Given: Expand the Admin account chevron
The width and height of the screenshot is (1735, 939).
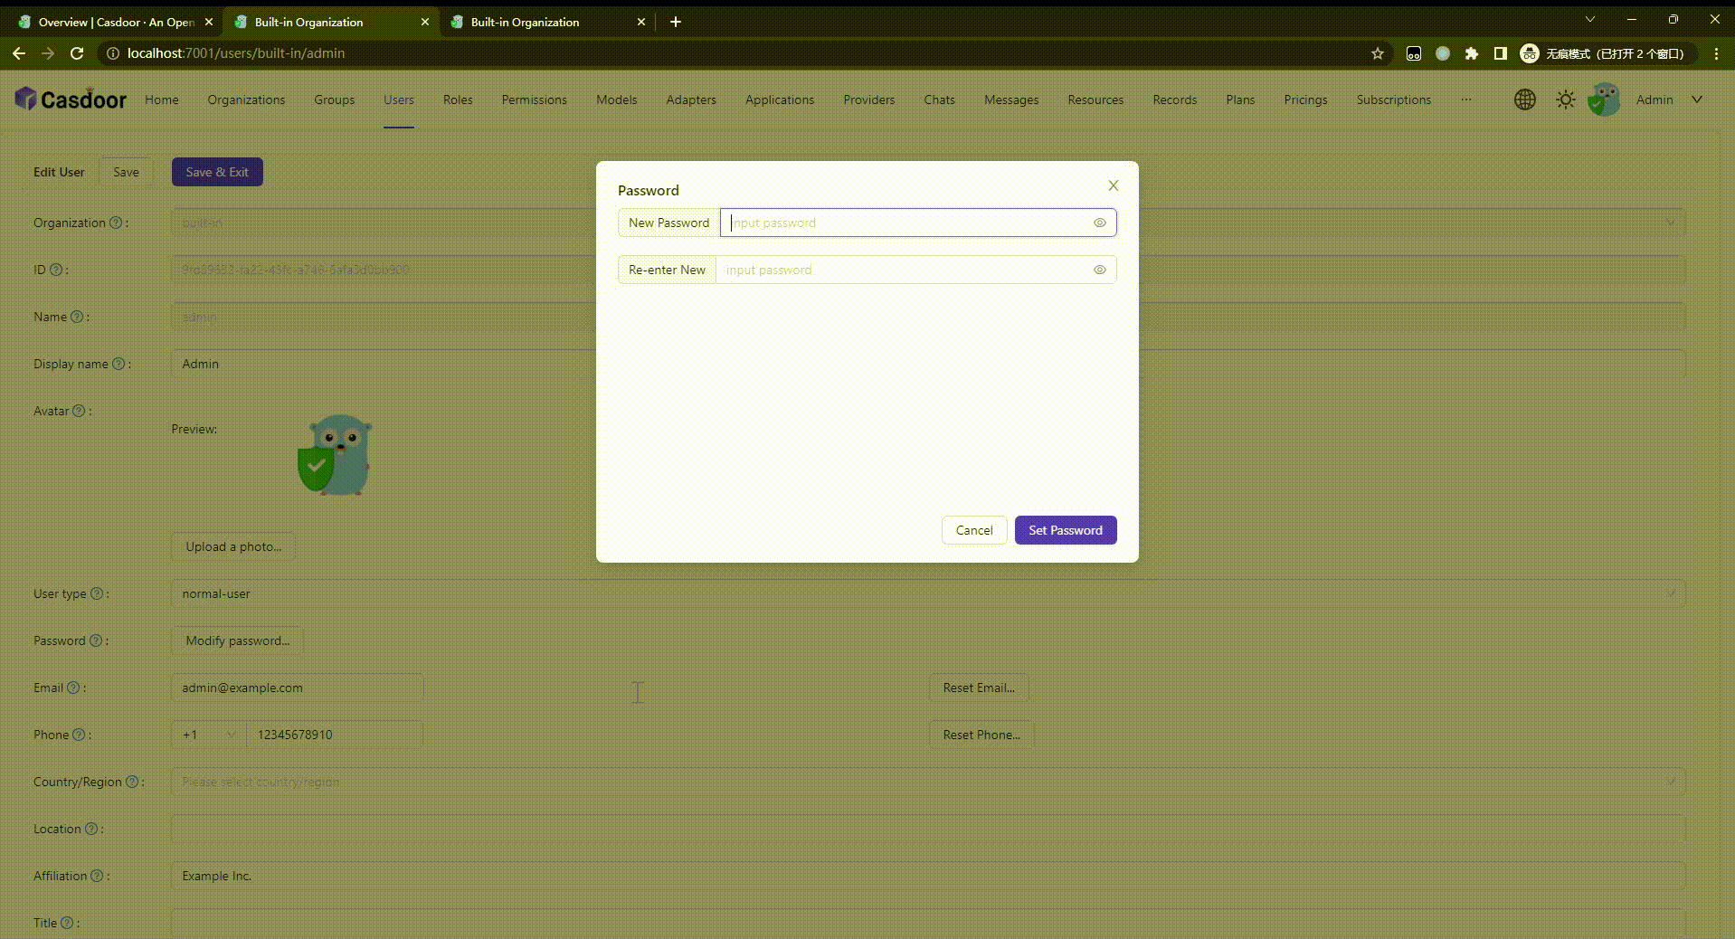Looking at the screenshot, I should [x=1696, y=100].
